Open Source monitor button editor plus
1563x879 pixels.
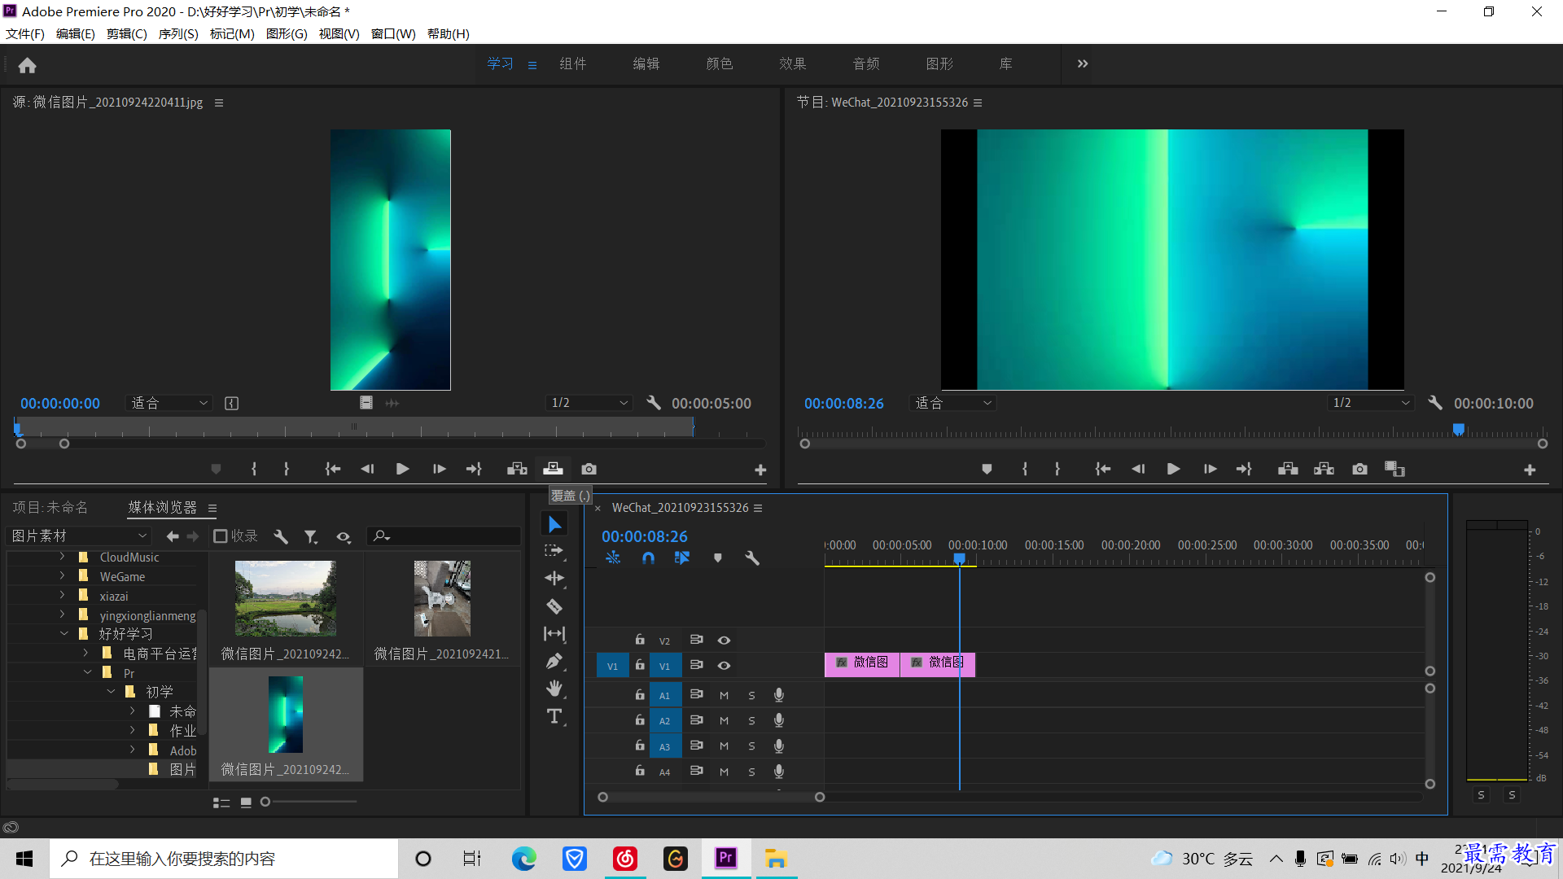click(760, 470)
